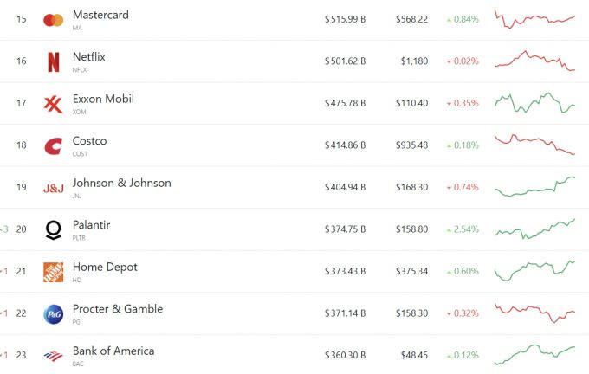Viewport: 589px width, 374px height.
Task: Click the Bank of America flag logo
Action: (53, 355)
